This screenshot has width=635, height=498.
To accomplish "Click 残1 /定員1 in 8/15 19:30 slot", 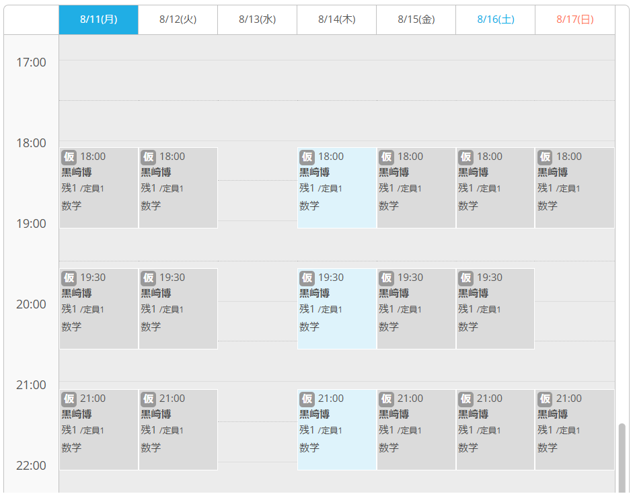I will [400, 309].
